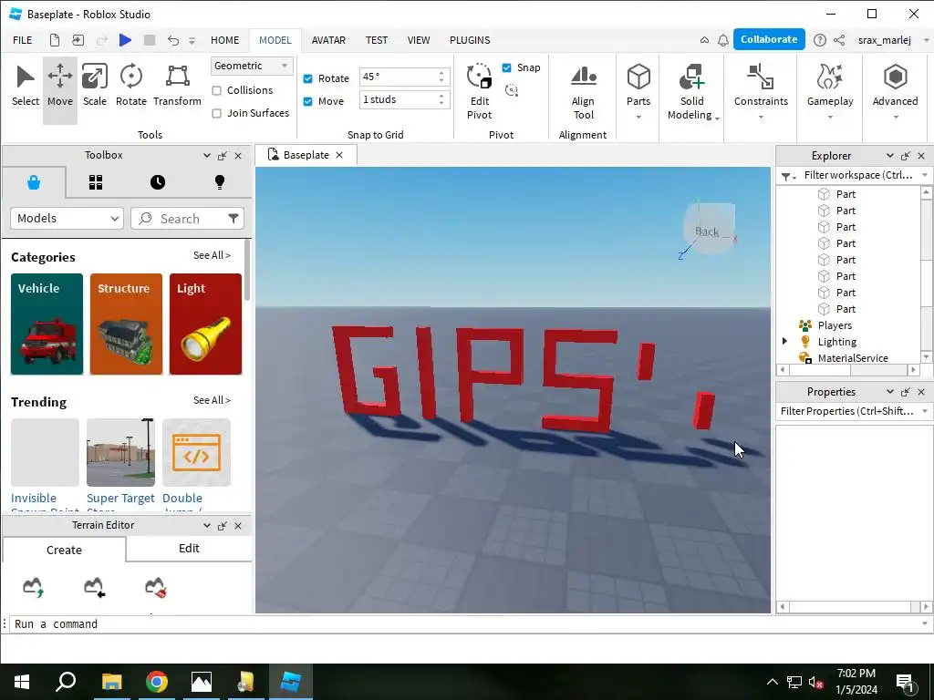
Task: Select the terrain Clear tool
Action: tap(155, 587)
